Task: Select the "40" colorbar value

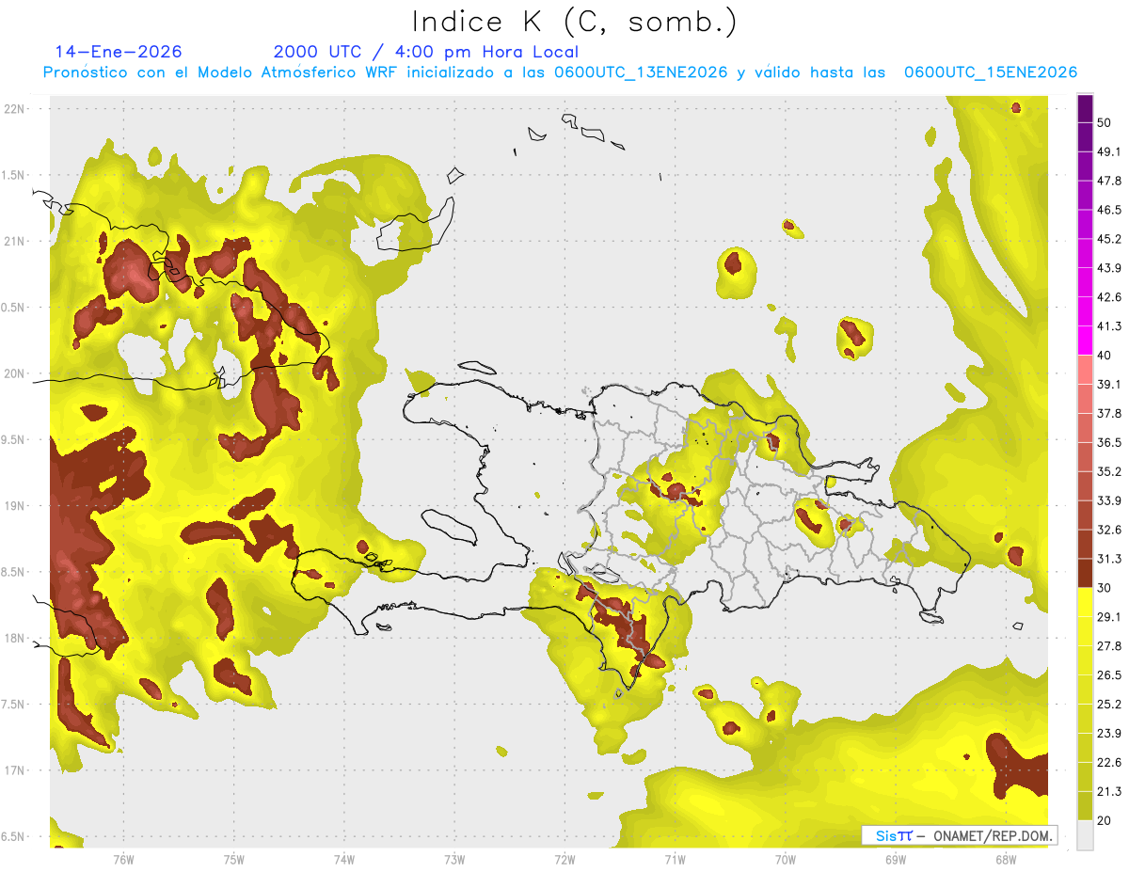Action: pos(1105,356)
